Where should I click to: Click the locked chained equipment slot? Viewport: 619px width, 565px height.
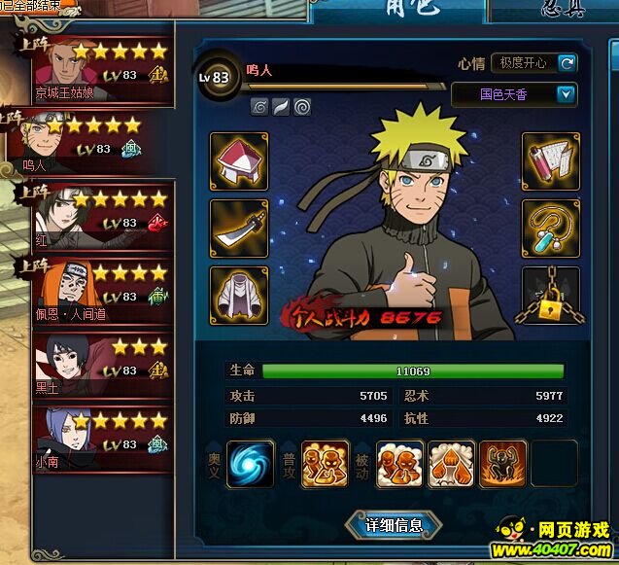point(551,296)
